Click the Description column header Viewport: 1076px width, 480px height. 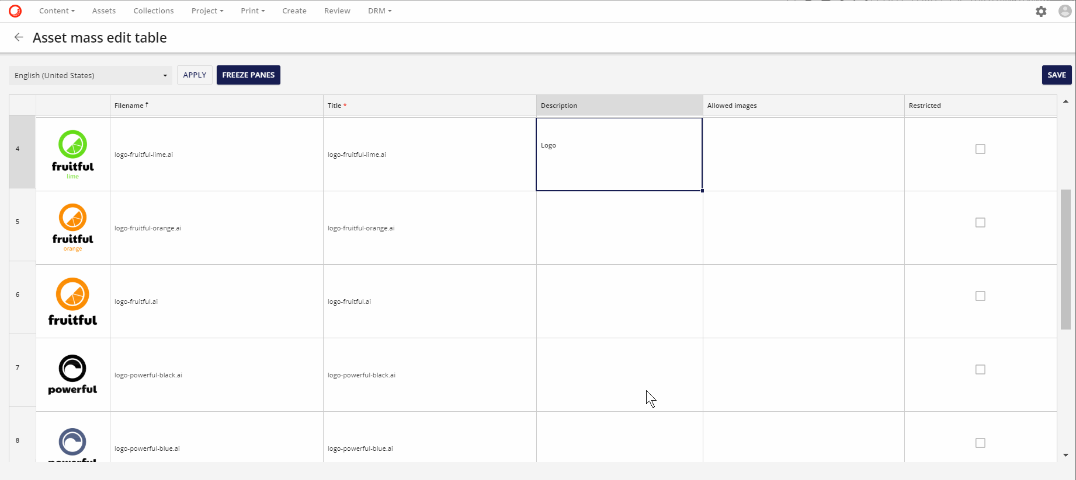tap(620, 106)
